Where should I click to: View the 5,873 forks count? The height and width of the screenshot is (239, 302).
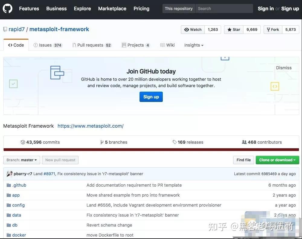(x=291, y=30)
